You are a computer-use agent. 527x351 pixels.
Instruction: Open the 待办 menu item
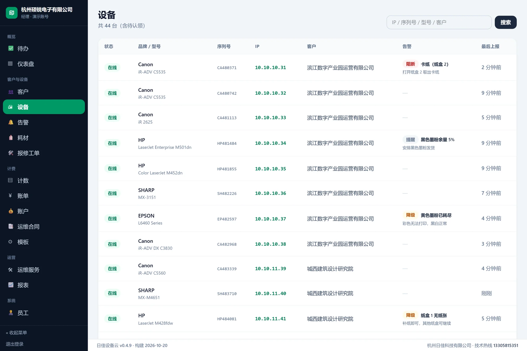44,48
